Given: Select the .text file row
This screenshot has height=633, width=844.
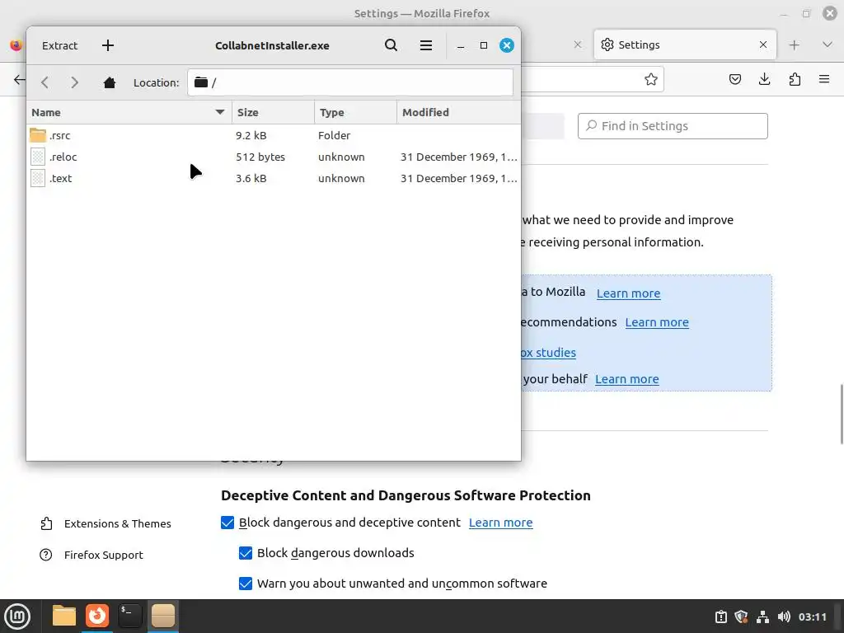Looking at the screenshot, I should 274,179.
